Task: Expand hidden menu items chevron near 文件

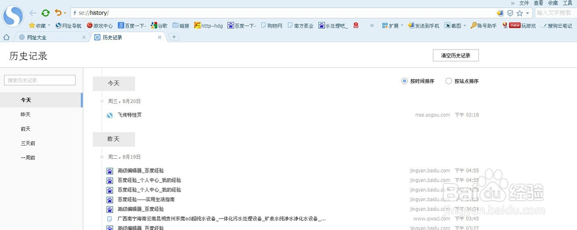Action: [512, 3]
